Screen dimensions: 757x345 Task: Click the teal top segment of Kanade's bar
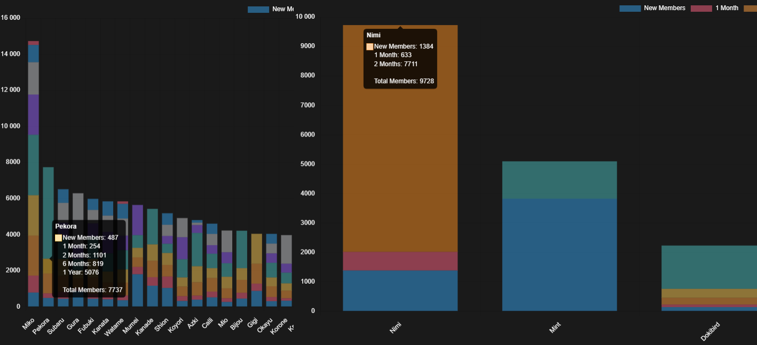tap(153, 227)
